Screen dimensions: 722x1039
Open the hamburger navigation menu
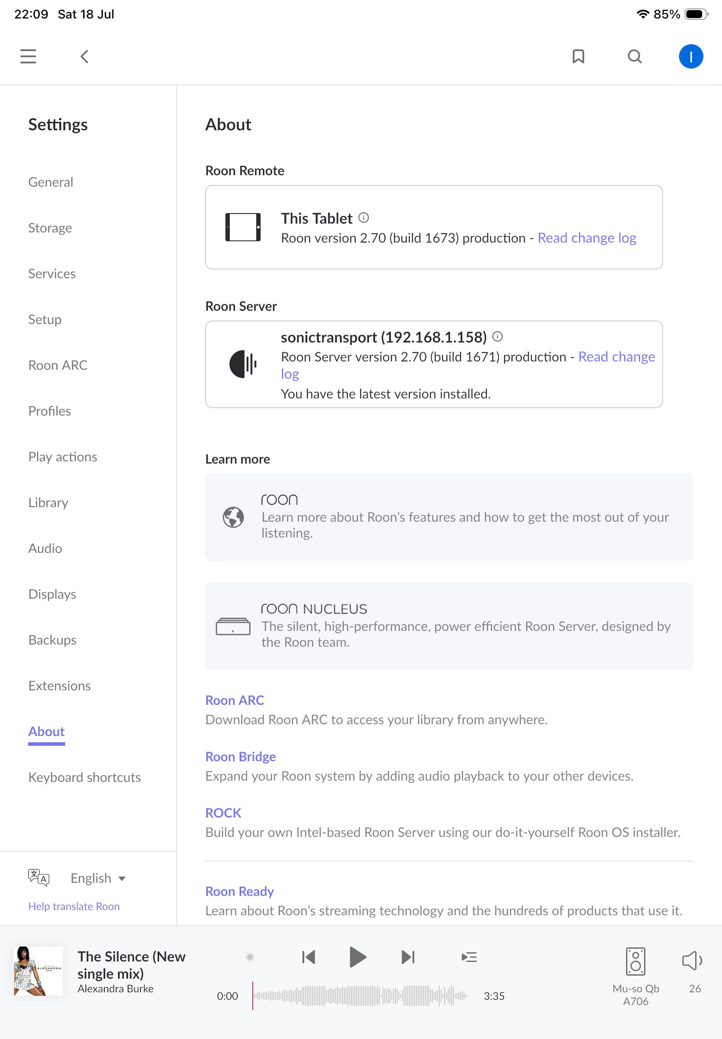pyautogui.click(x=28, y=56)
